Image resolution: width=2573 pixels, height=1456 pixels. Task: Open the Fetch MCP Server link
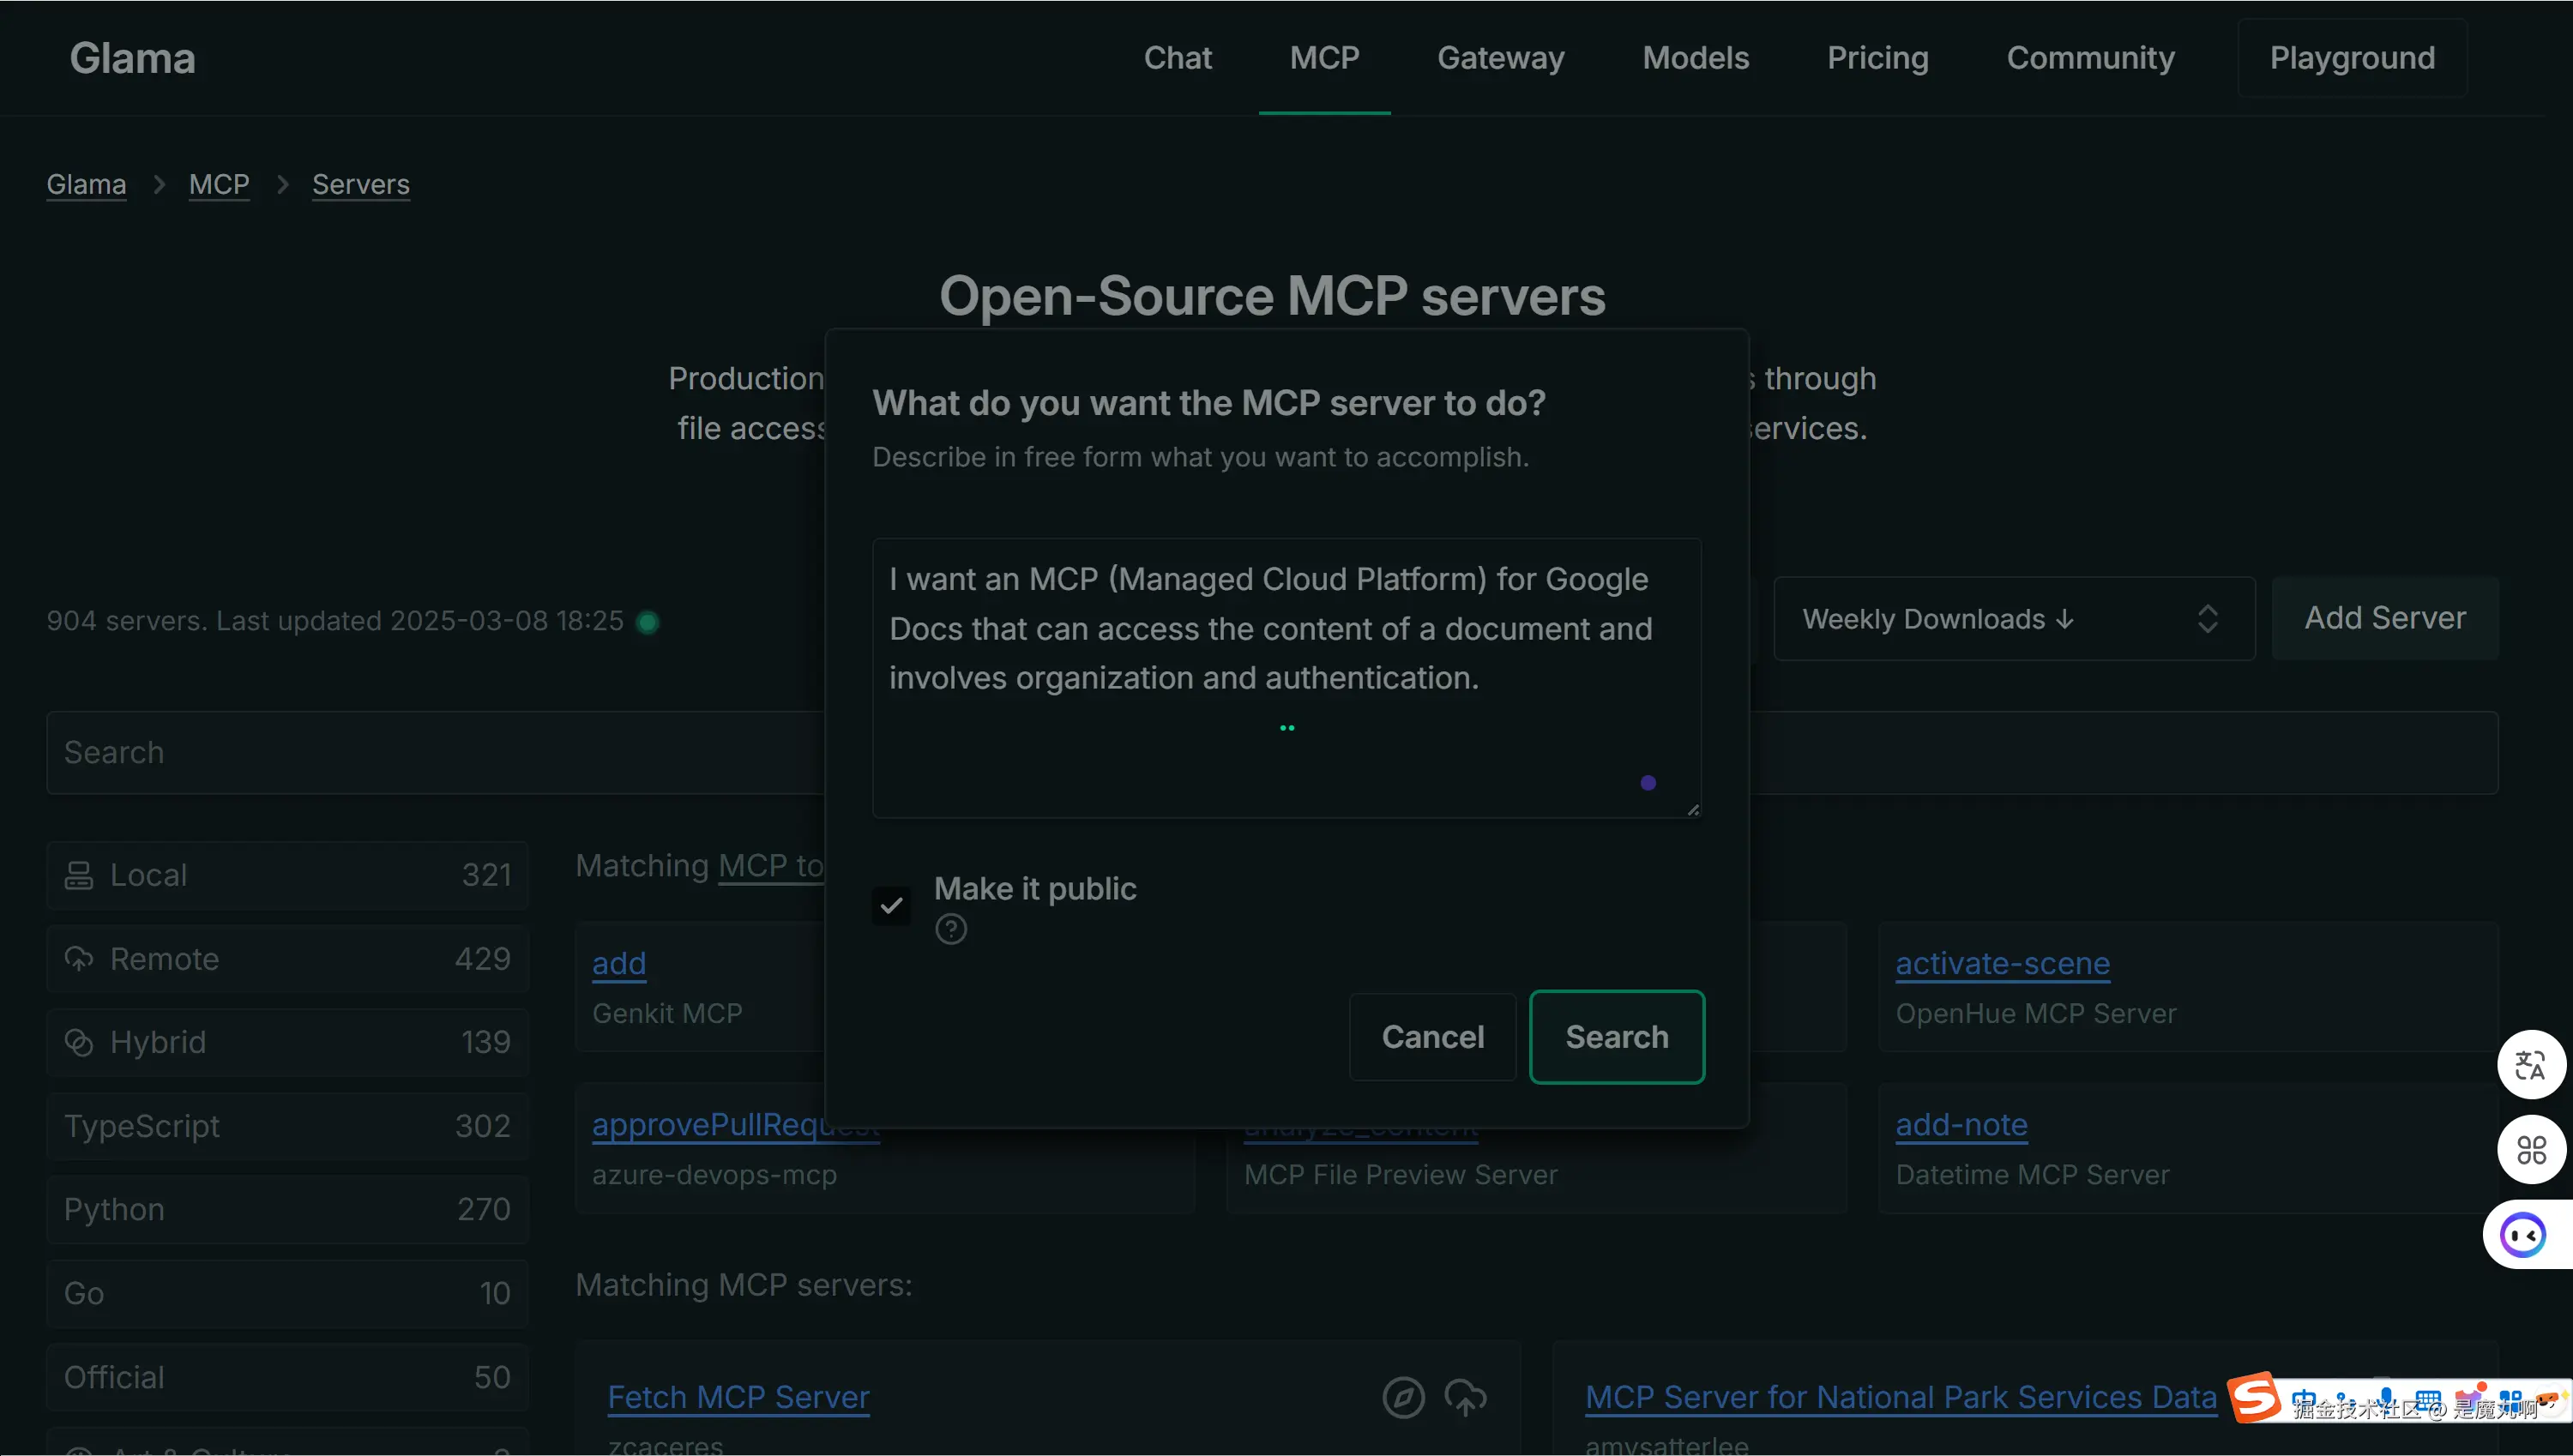(x=738, y=1397)
